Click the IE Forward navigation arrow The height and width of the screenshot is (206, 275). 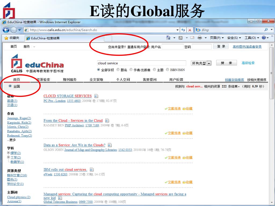click(14, 30)
